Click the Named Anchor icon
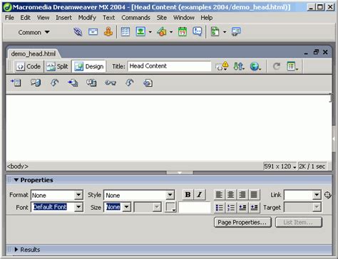The image size is (338, 259). [108, 31]
